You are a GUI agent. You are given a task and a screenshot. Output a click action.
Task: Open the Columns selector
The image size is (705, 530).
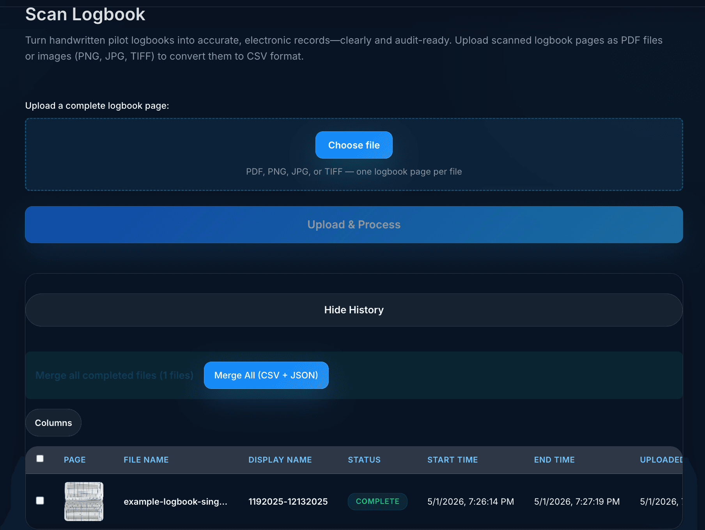53,423
